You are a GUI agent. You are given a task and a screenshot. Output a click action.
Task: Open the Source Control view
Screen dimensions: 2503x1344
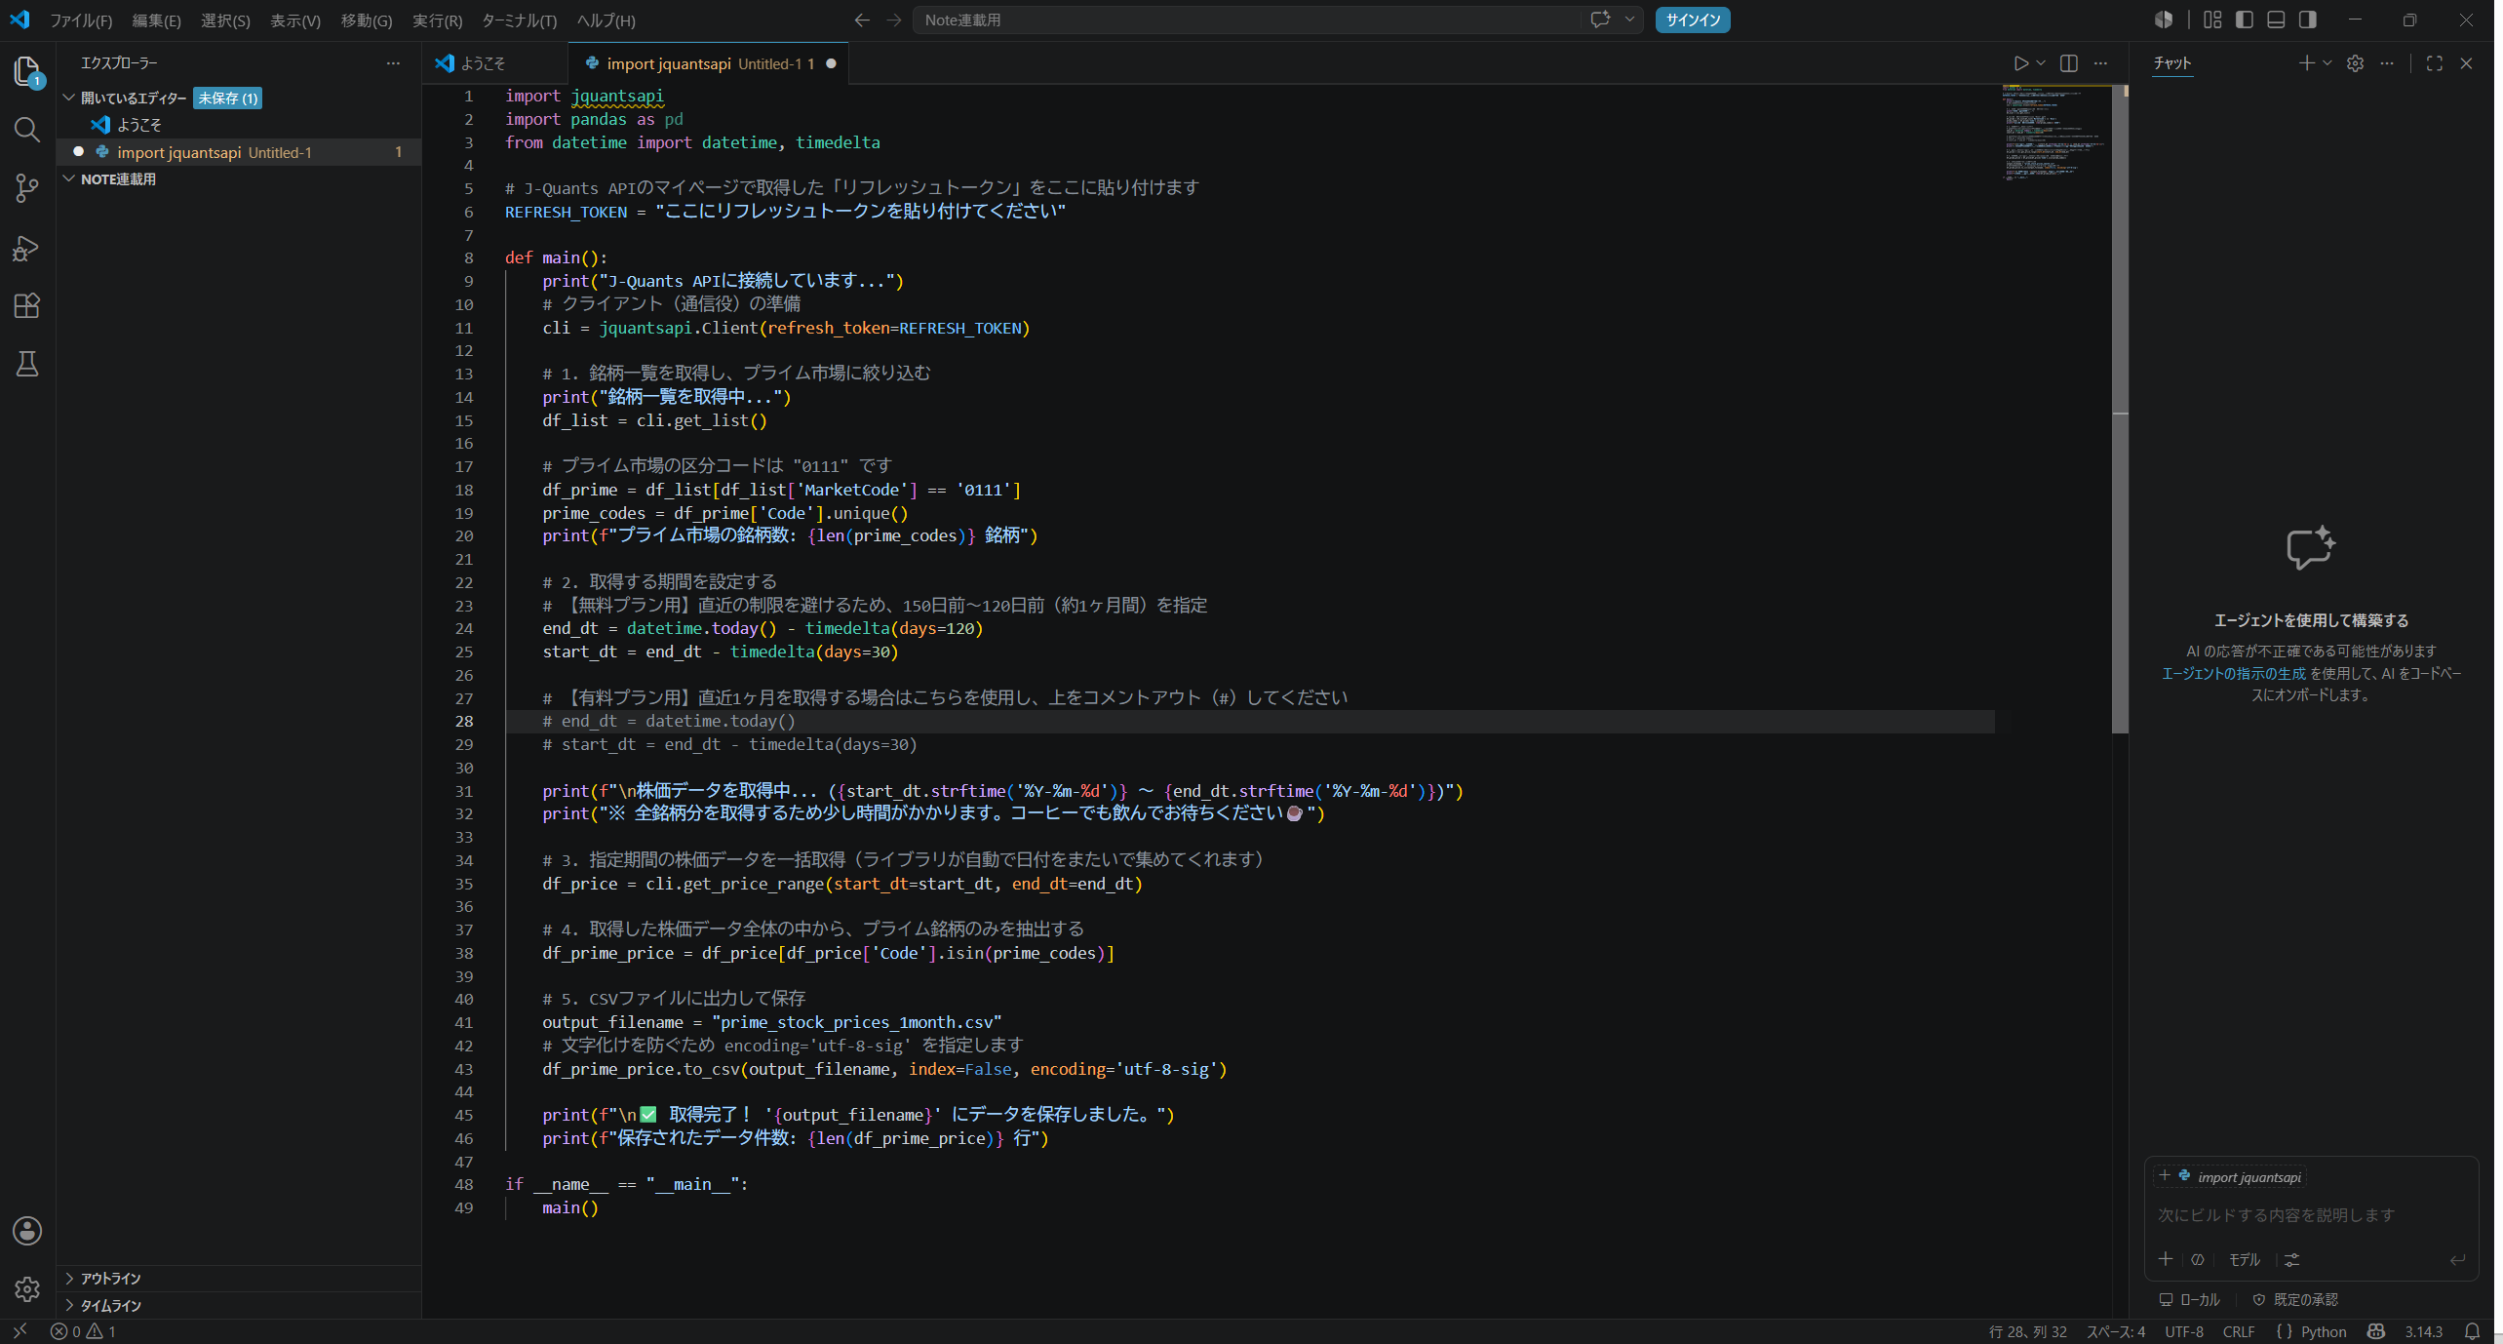pyautogui.click(x=27, y=188)
